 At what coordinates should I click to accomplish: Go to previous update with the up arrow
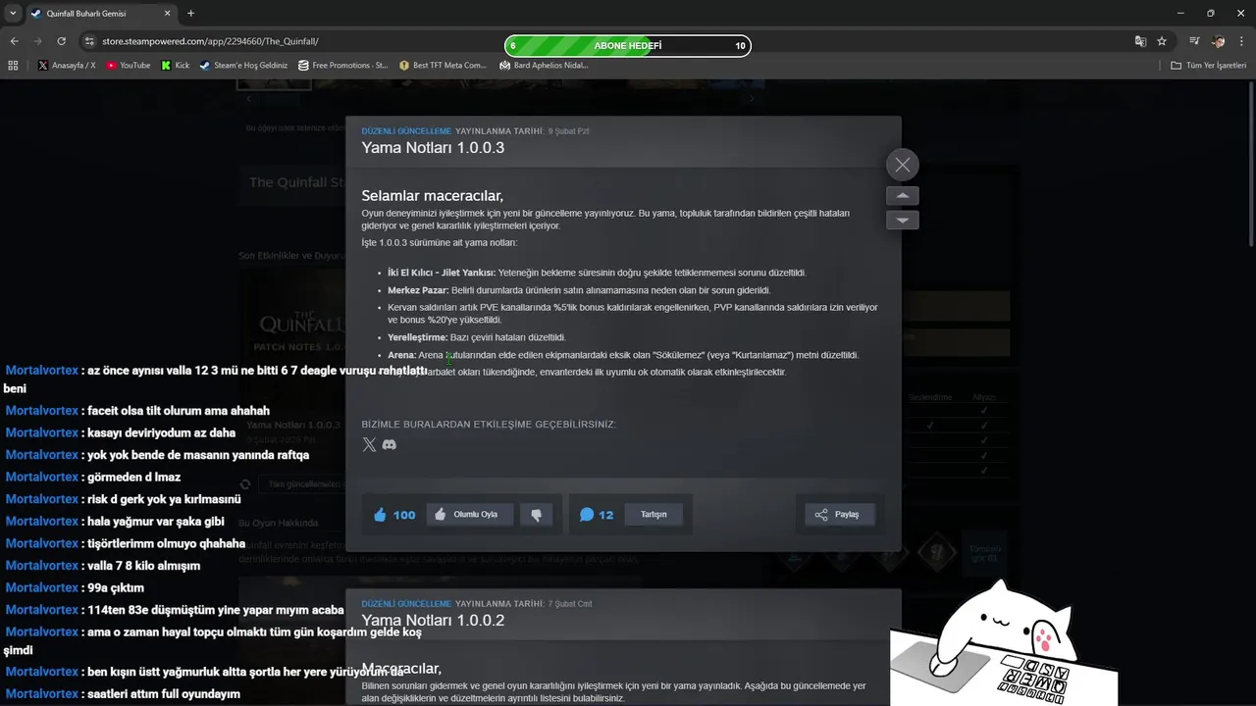point(902,195)
